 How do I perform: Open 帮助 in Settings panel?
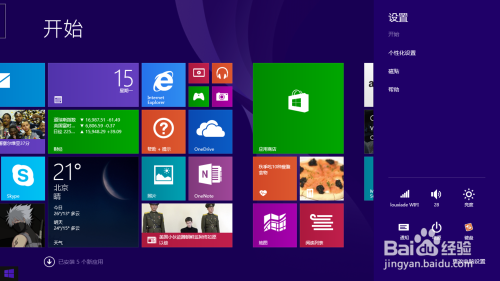click(393, 89)
